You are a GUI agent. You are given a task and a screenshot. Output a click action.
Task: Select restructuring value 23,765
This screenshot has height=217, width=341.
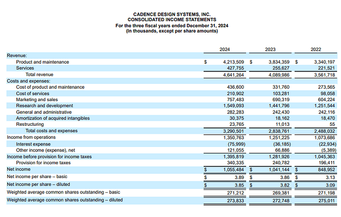[x=237, y=125]
